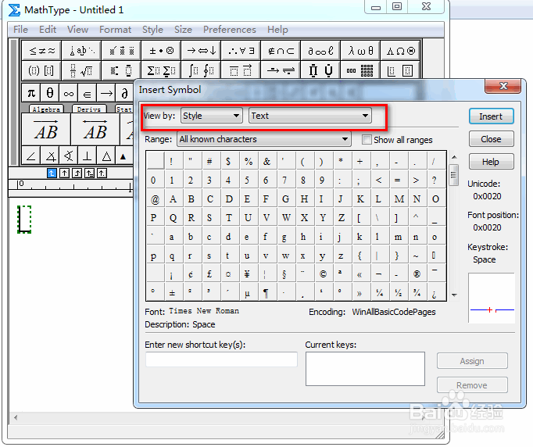The image size is (533, 447).
Task: Select the ¶ pilcrow character in grid
Action: (266, 293)
